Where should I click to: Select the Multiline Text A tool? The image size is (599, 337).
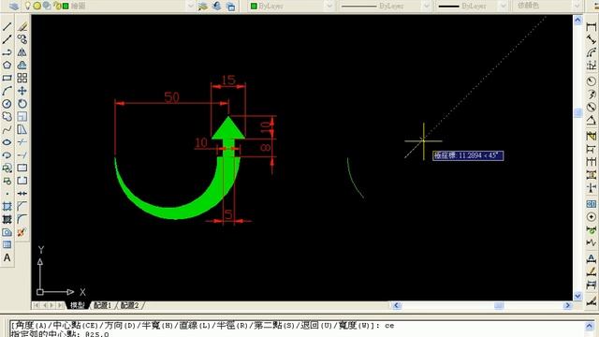pyautogui.click(x=7, y=258)
